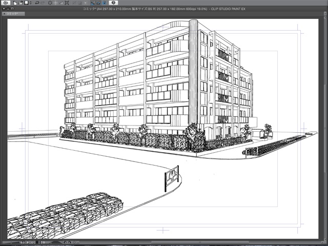Click the 19.0 zoom value field
Viewport: 328px width, 246px height.
(x=22, y=242)
